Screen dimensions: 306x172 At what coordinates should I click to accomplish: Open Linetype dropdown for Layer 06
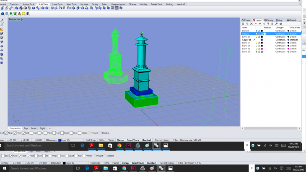pyautogui.click(x=280, y=49)
